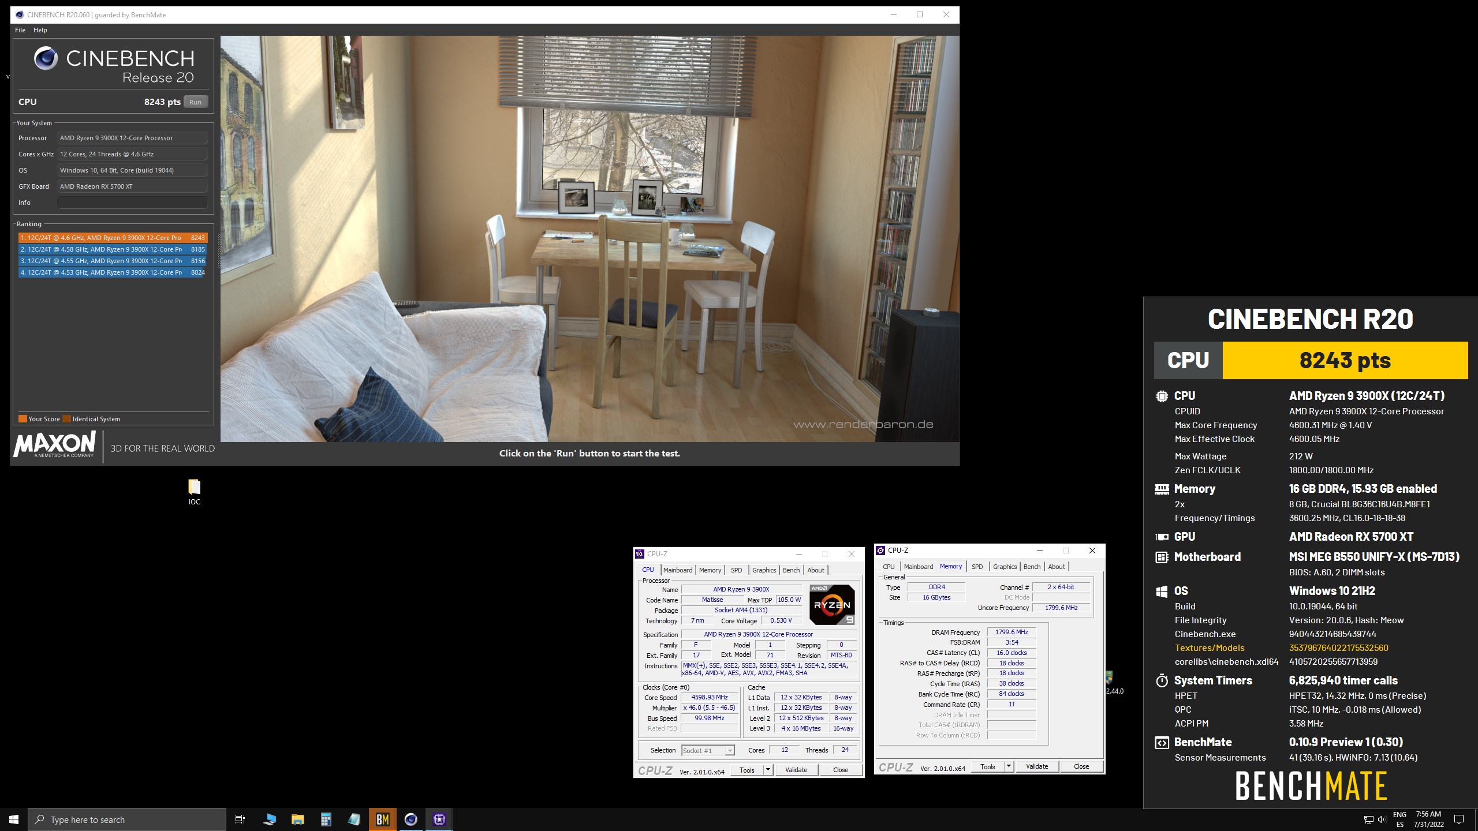Click the empty Info field in Your System
Viewport: 1478px width, 831px height.
coord(132,203)
